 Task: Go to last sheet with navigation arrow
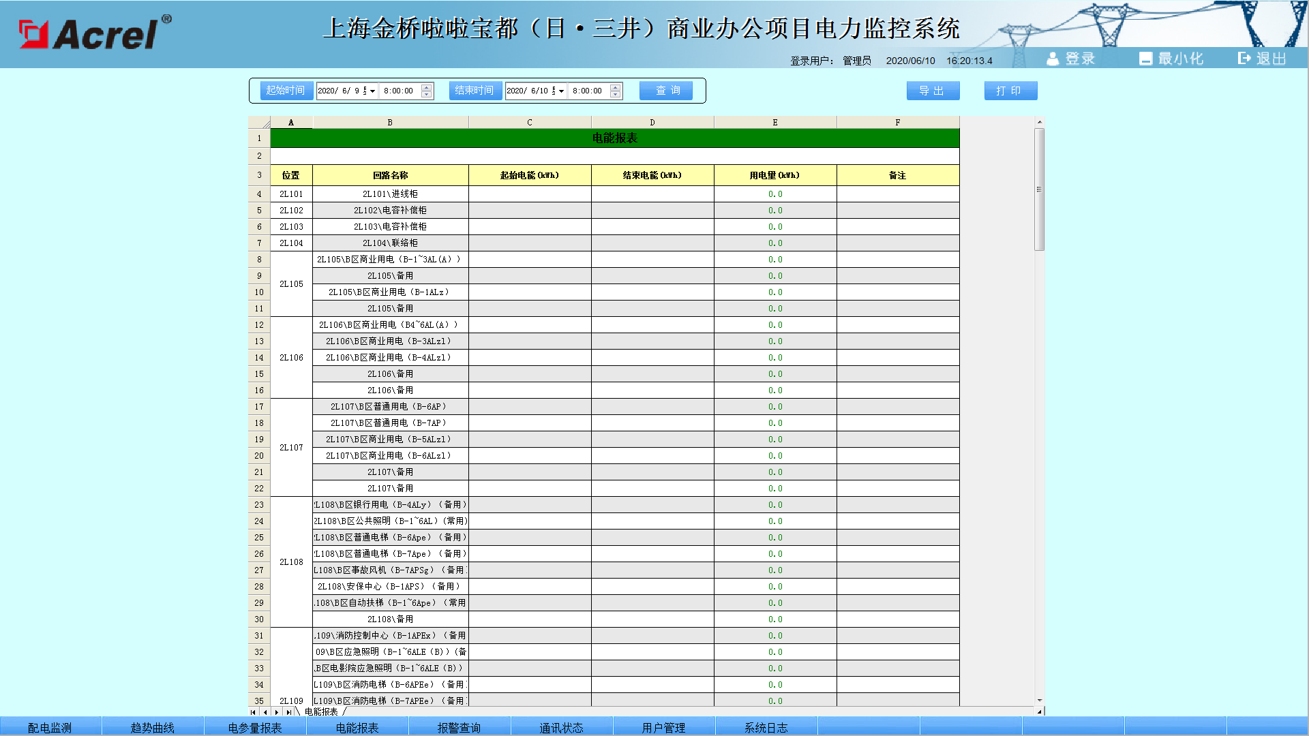pos(288,711)
